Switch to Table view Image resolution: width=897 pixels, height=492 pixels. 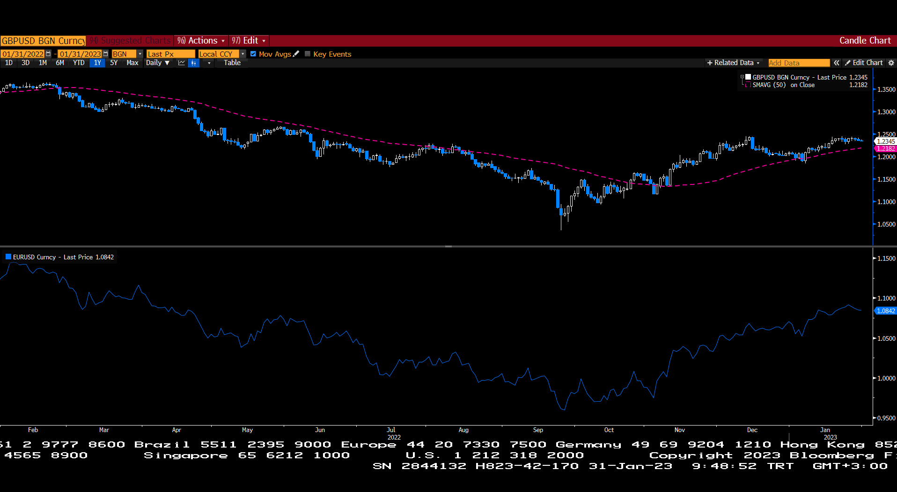[232, 63]
